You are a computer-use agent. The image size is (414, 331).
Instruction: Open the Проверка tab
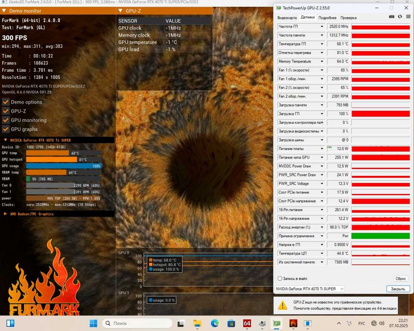348,17
